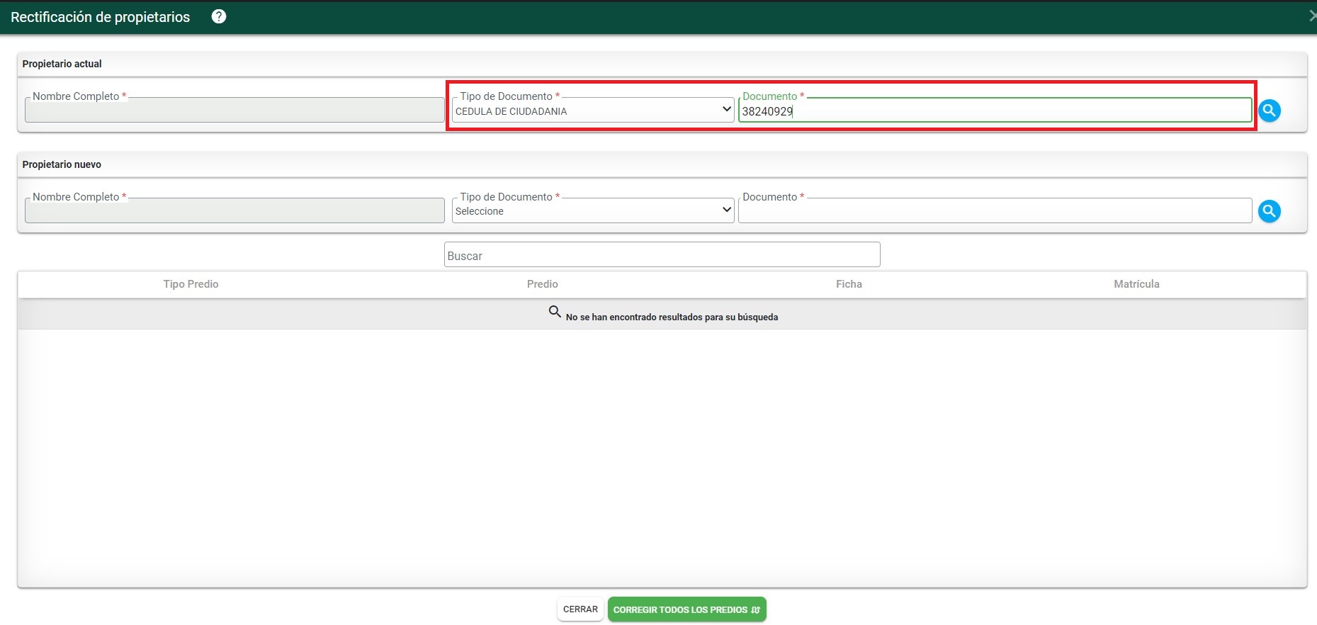Search current owner by document number
The image size is (1317, 625).
(1269, 111)
